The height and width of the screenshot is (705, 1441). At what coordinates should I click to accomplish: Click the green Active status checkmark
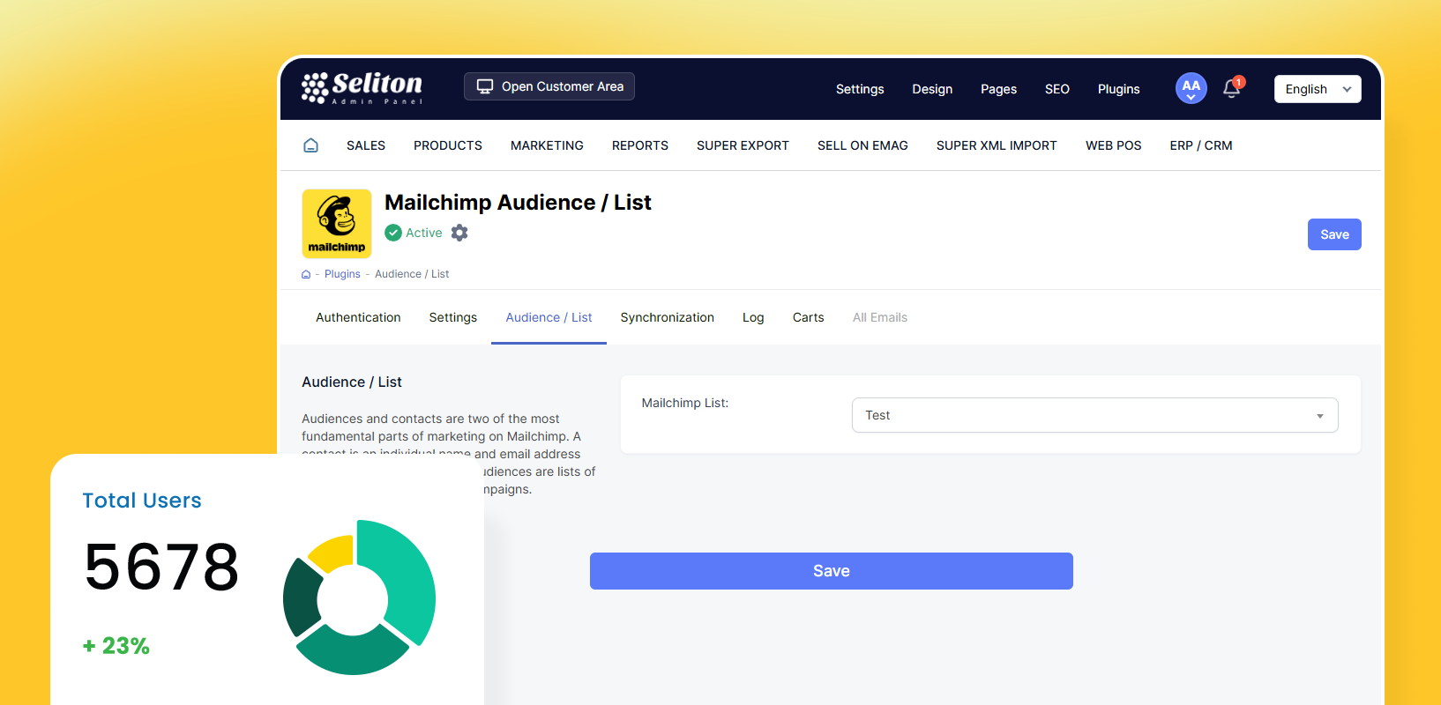coord(393,233)
